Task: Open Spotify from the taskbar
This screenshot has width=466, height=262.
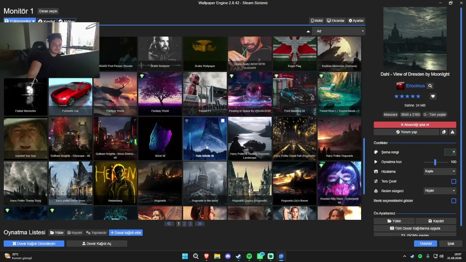Action: tap(249, 256)
